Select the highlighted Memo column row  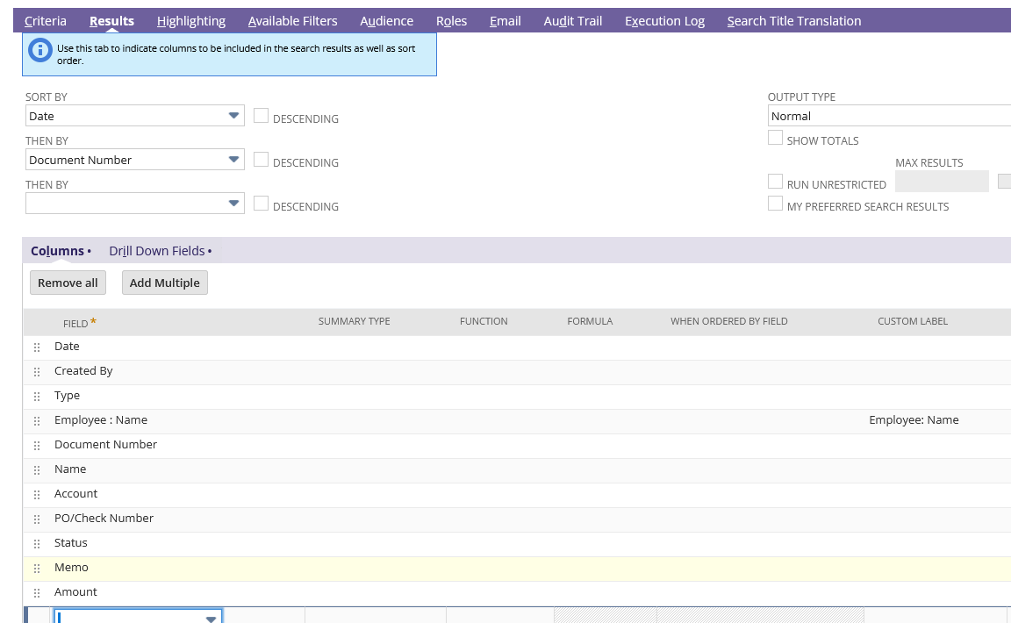[x=517, y=568]
